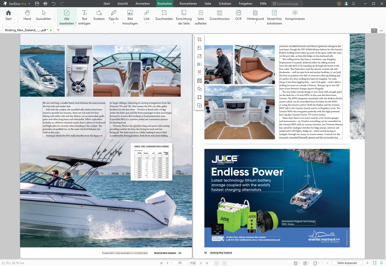This screenshot has height=266, width=386.
Task: Click the Zurechtrücken tool
Action: pos(220,15)
